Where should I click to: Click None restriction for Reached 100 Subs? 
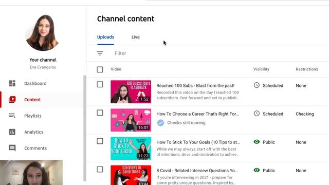(x=301, y=86)
